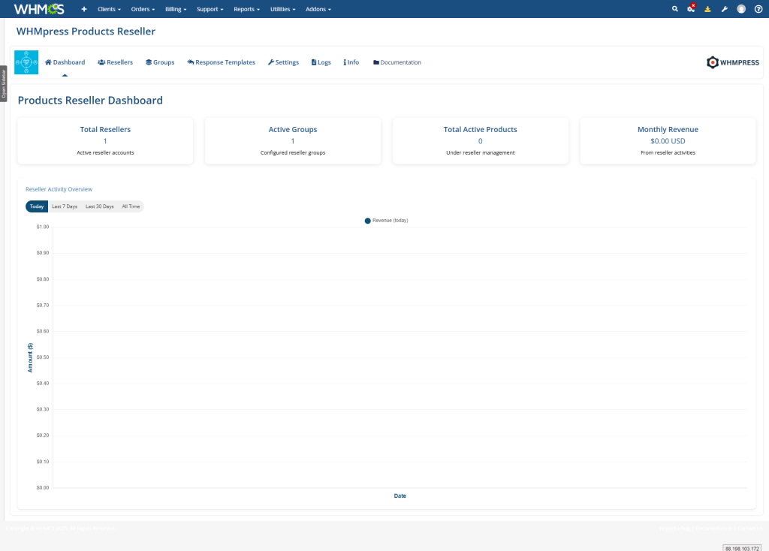Expand the Billing dropdown
This screenshot has height=551, width=769.
coord(175,9)
